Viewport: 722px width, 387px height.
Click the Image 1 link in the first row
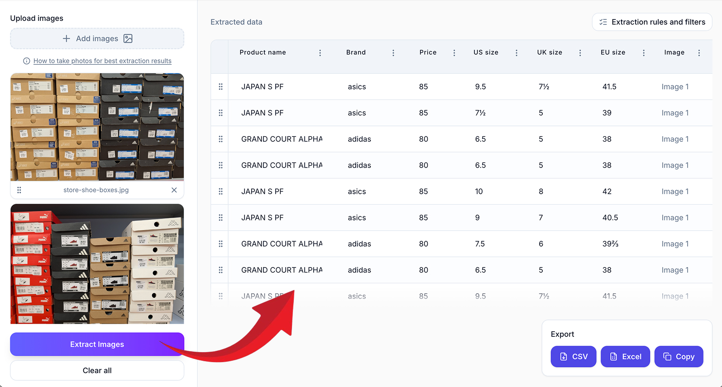pyautogui.click(x=675, y=87)
